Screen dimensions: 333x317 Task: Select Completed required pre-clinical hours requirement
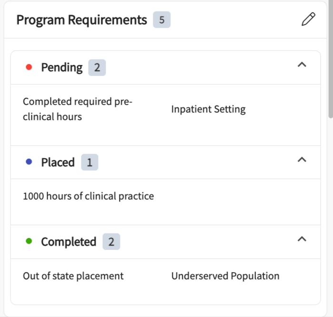click(78, 109)
